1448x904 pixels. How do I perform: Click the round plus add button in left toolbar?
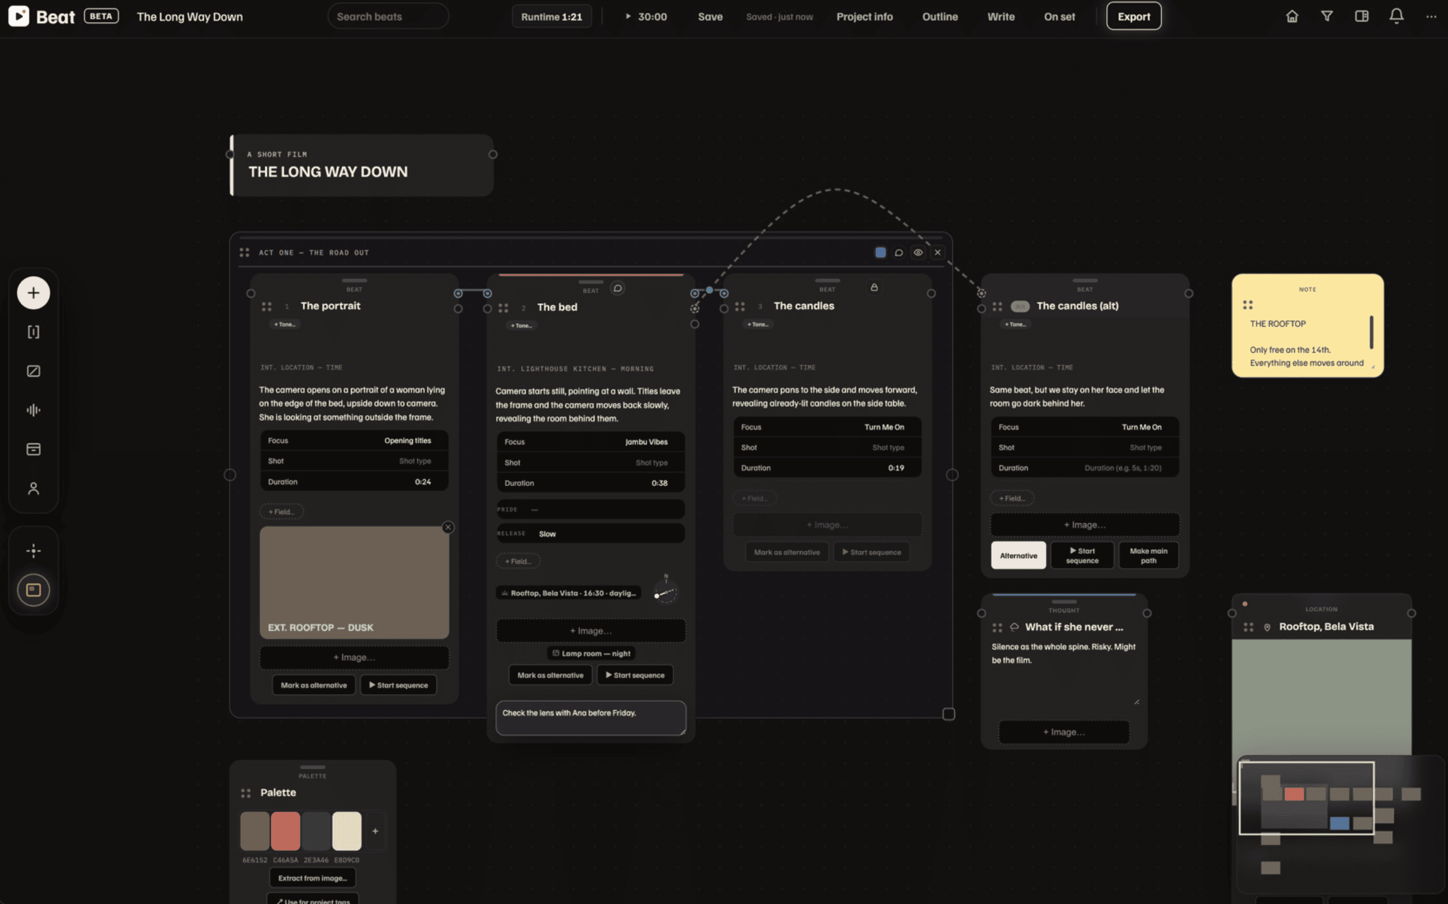(x=33, y=293)
